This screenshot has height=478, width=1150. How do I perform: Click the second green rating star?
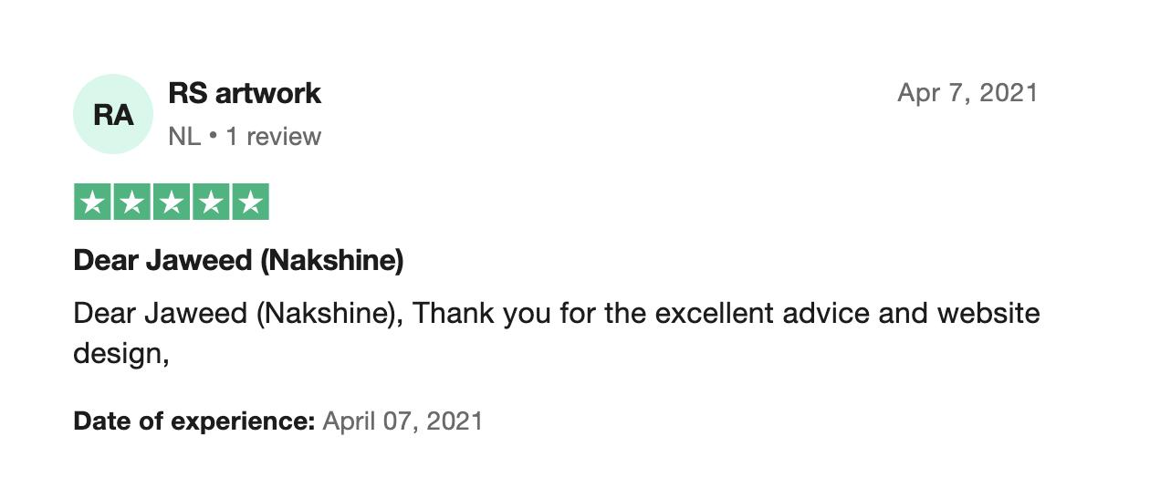131,203
